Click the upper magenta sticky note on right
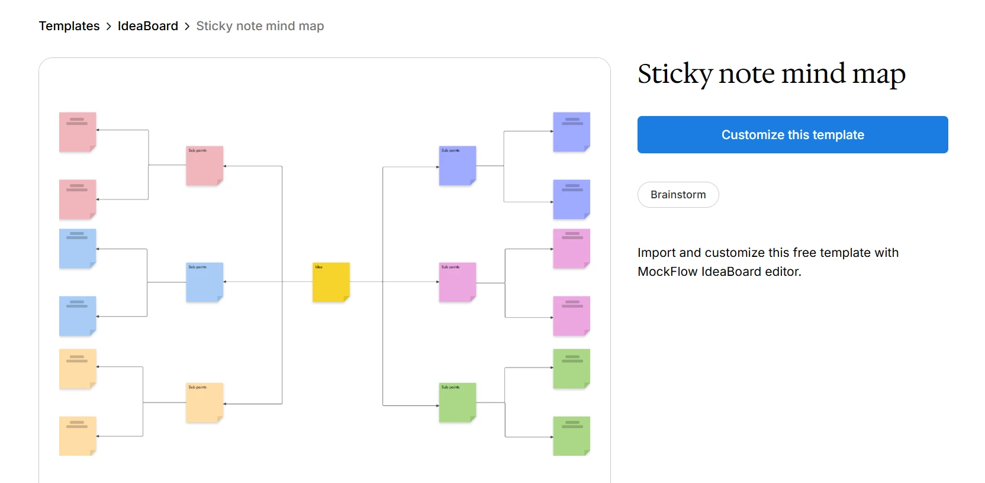This screenshot has width=985, height=483. click(571, 249)
